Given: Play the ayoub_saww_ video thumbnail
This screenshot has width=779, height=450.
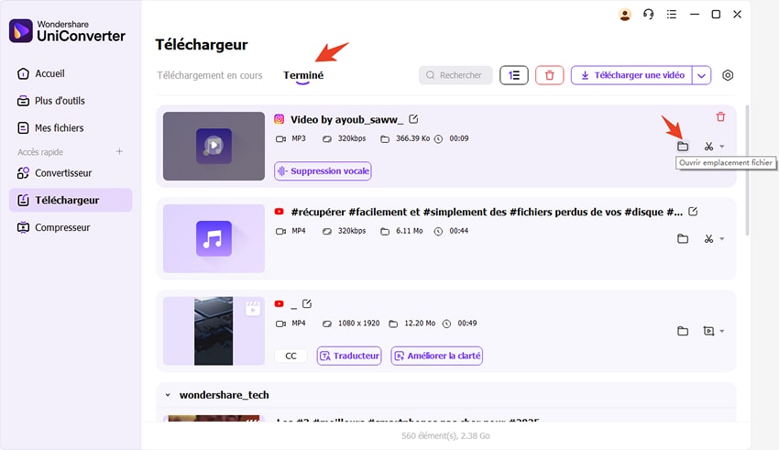Looking at the screenshot, I should pyautogui.click(x=214, y=146).
